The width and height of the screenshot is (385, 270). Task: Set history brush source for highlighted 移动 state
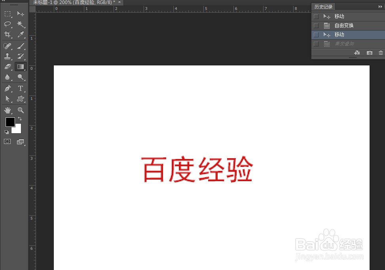(316, 35)
